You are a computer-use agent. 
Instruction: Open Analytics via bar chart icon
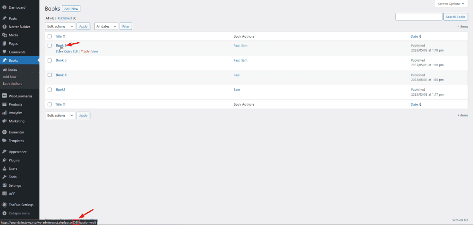click(x=4, y=113)
